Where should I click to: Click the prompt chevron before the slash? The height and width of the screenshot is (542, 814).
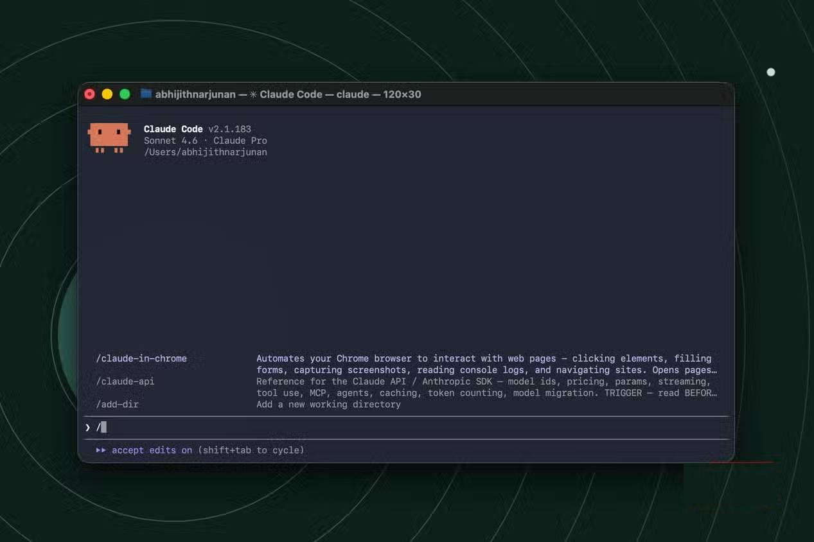[x=87, y=427]
